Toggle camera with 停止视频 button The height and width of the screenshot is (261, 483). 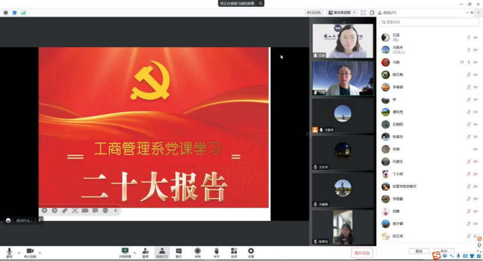point(30,252)
